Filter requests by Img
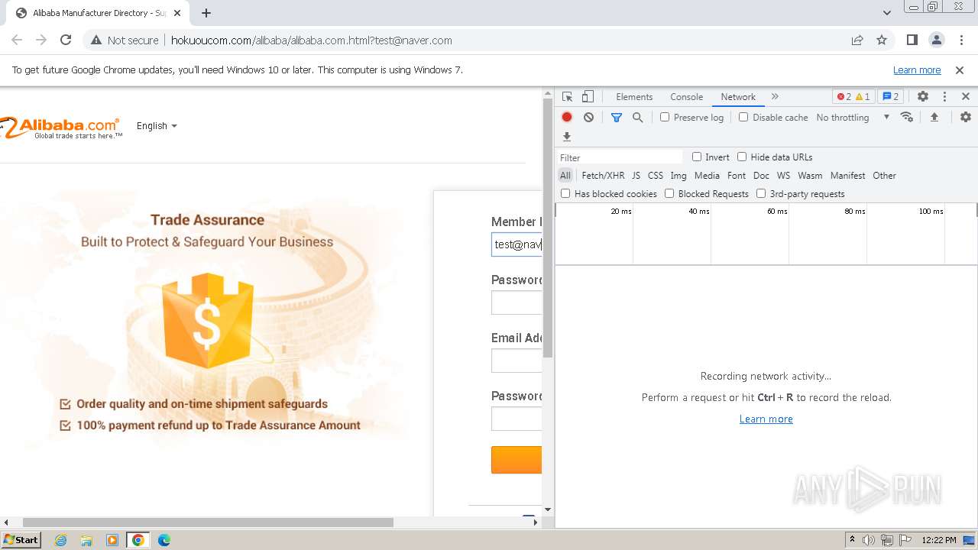978x550 pixels. [678, 176]
